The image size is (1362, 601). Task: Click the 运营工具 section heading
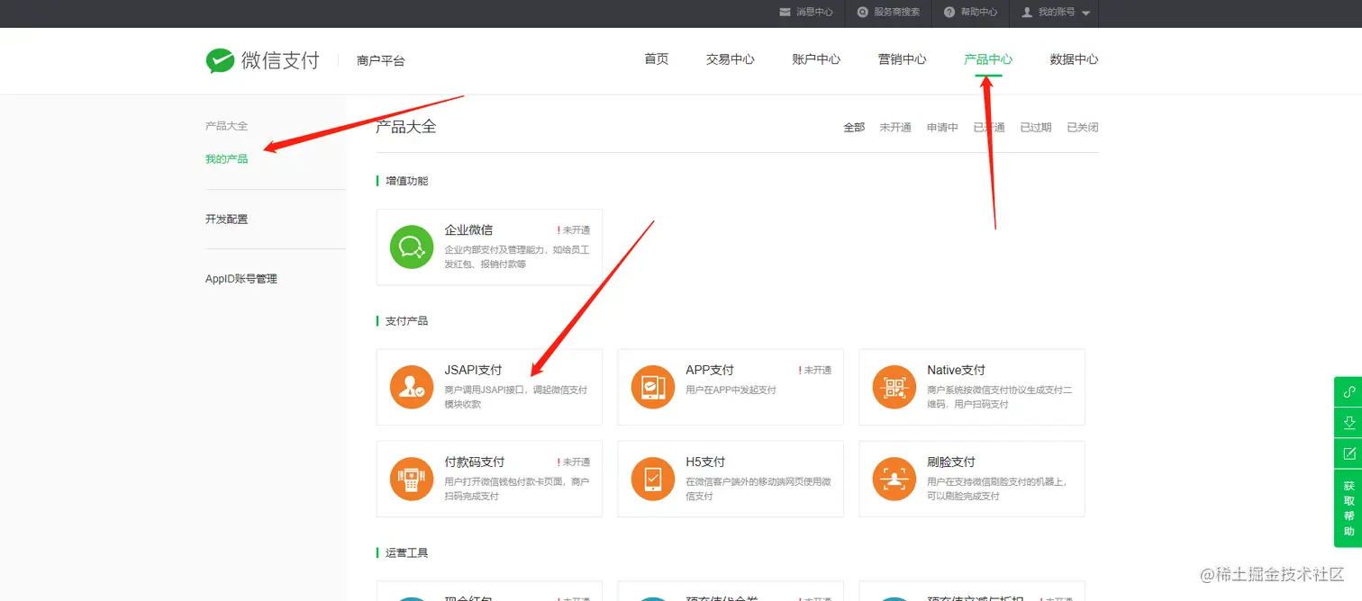[x=406, y=552]
